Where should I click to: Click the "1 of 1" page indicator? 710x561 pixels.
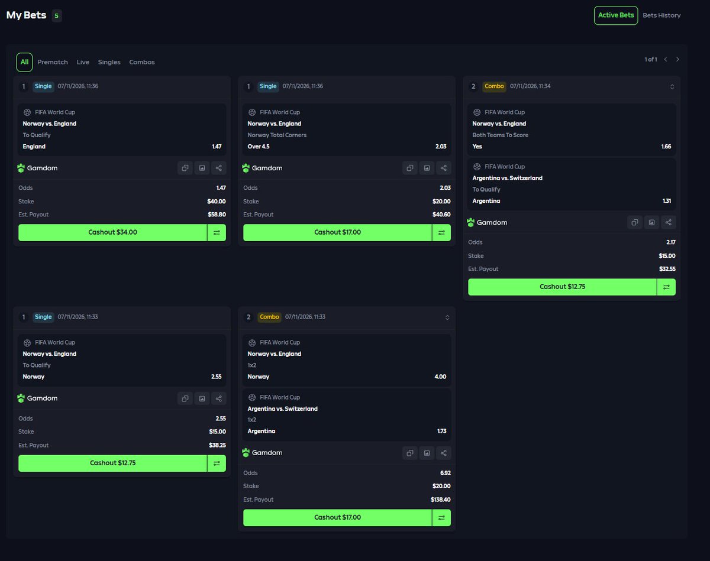(x=651, y=59)
